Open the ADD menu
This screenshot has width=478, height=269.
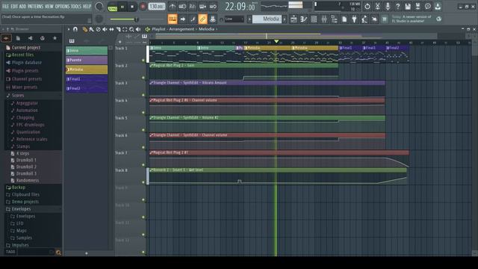click(23, 7)
